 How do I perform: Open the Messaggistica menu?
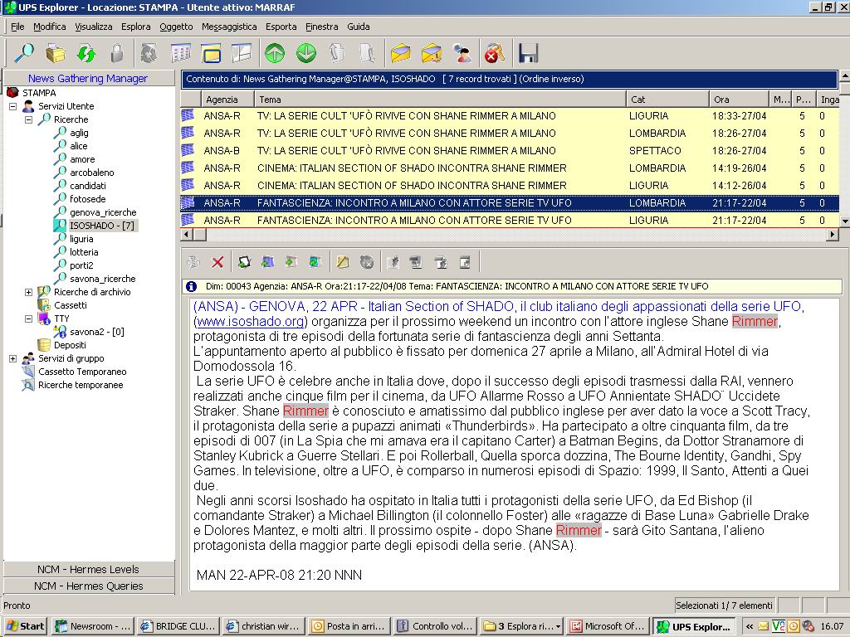229,27
